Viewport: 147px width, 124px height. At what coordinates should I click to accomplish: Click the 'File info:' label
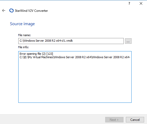coord(23,47)
